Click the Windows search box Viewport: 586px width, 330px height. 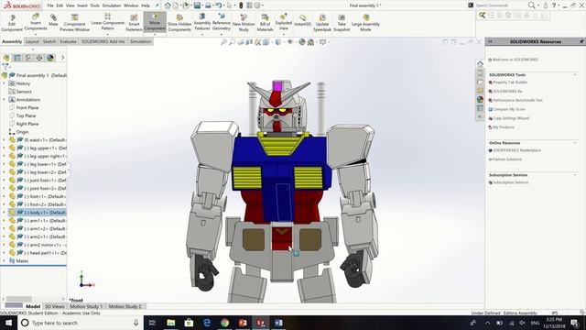[x=81, y=323]
